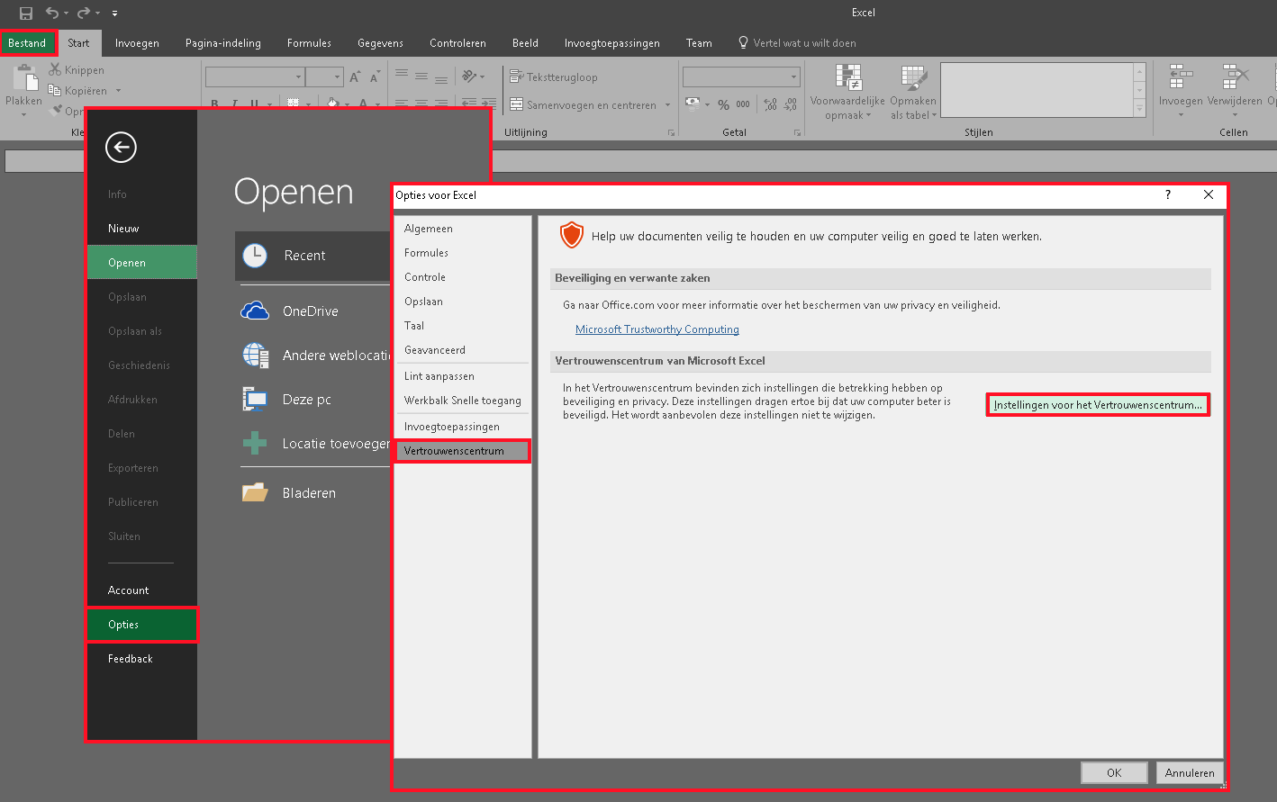Click the Bladeren folder icon

(256, 493)
